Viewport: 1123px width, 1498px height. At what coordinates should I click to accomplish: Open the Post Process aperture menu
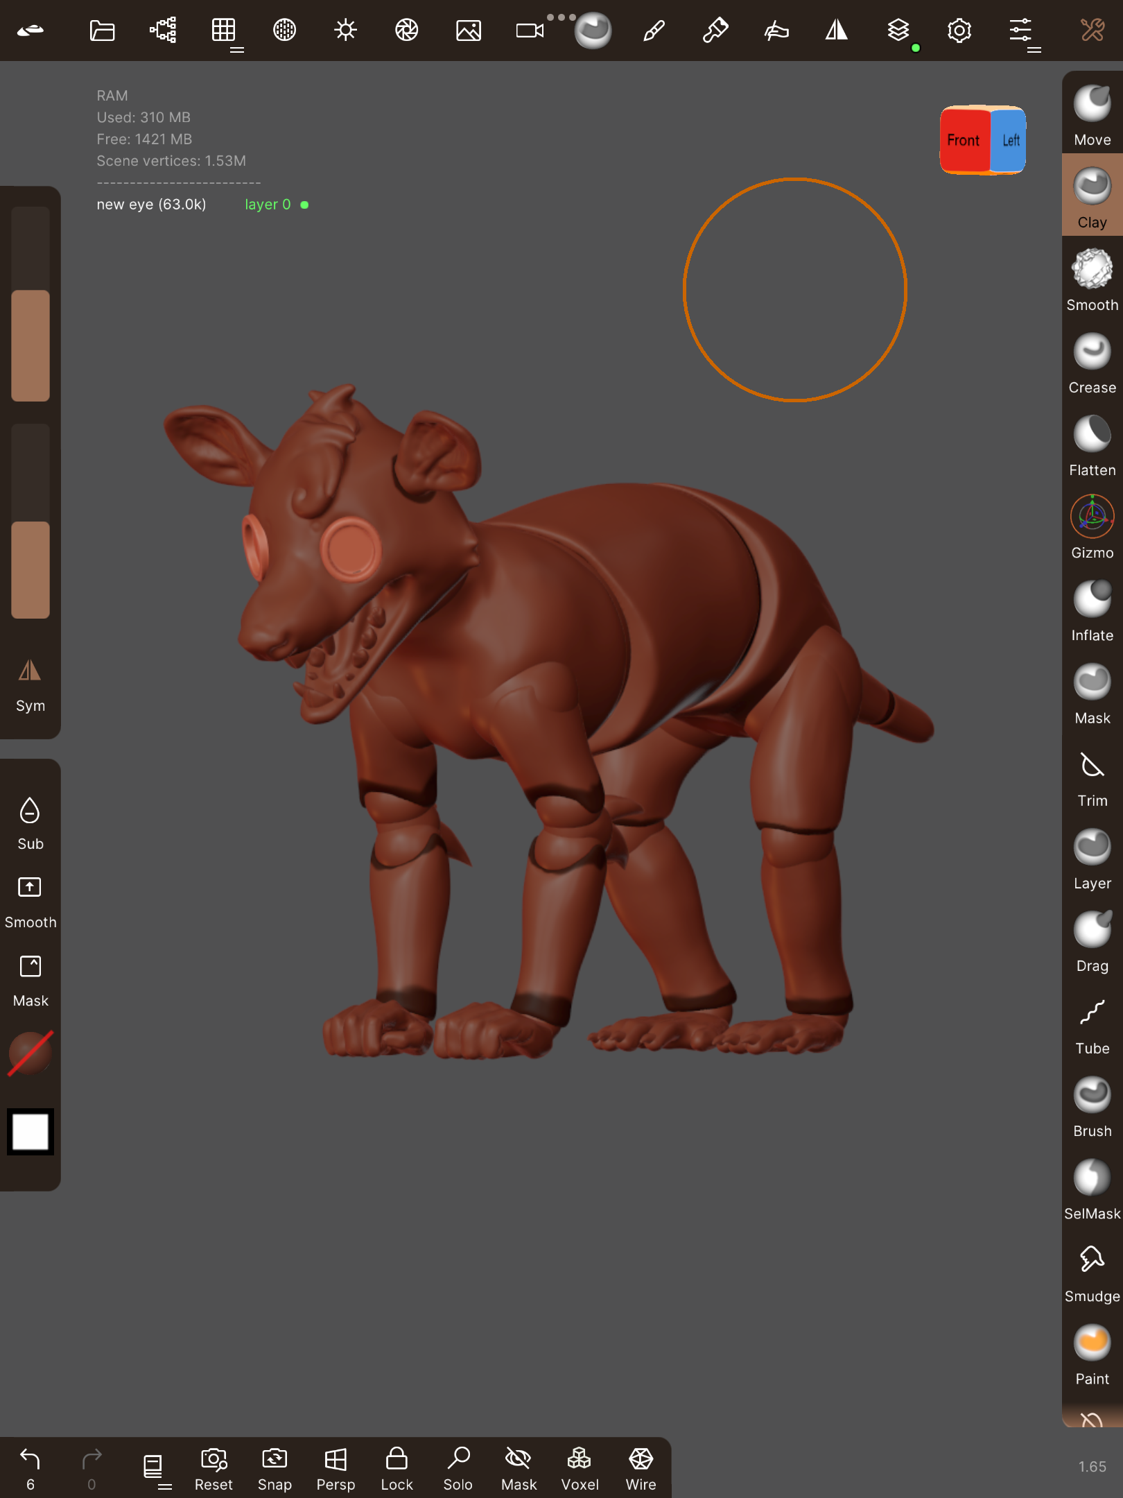coord(407,31)
